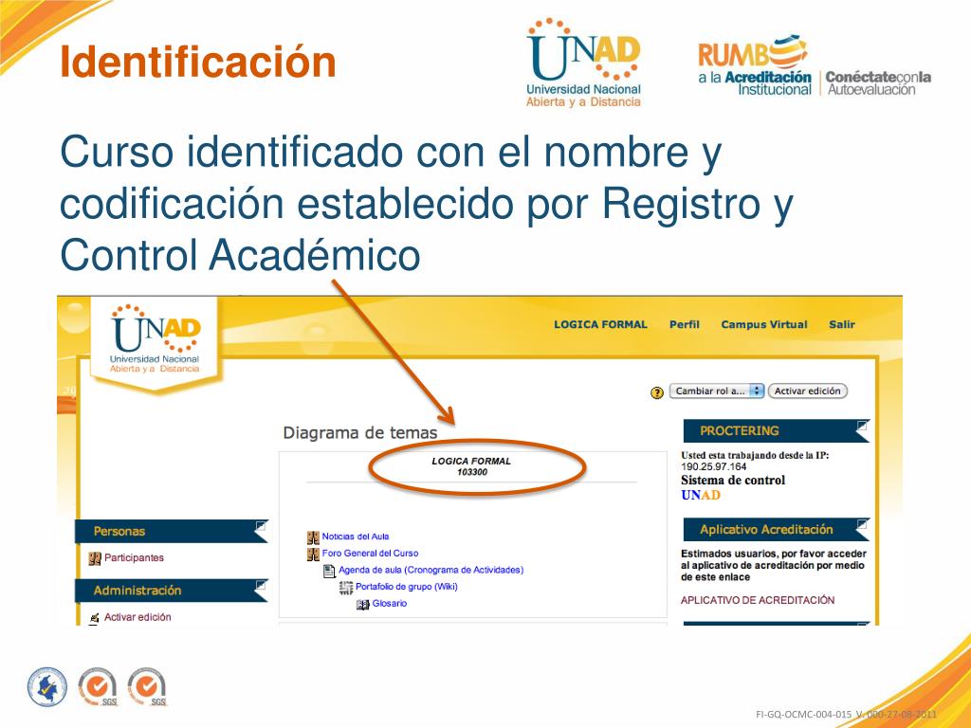
Task: Click the first SGS certification badge
Action: pyautogui.click(x=98, y=686)
